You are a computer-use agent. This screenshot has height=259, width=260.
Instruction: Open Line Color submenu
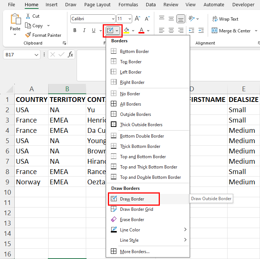click(x=148, y=230)
